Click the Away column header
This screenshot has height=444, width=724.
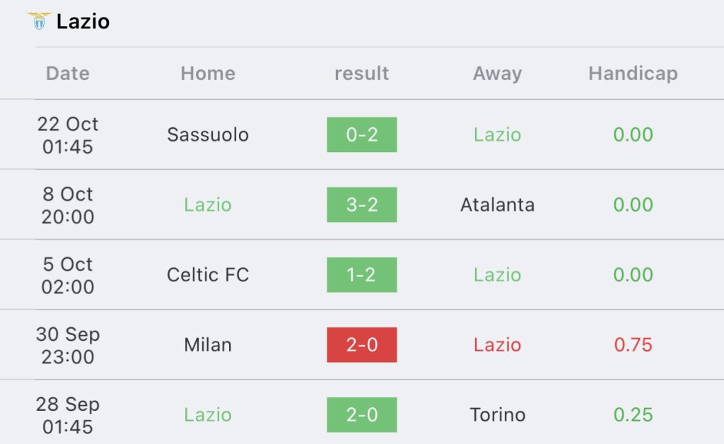tap(497, 74)
